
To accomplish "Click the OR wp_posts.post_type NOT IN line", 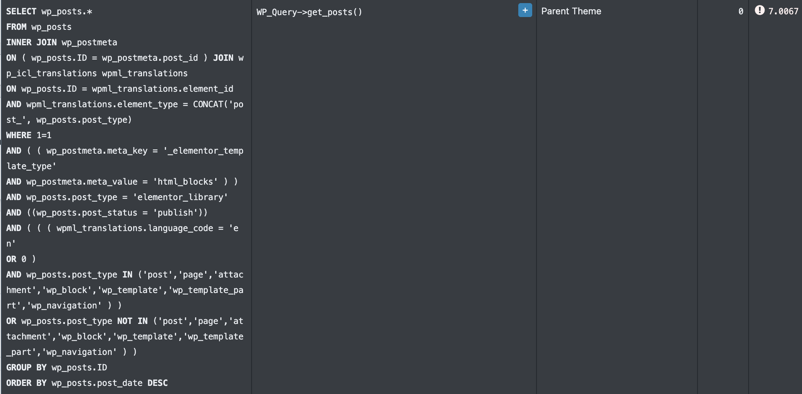I will [125, 321].
